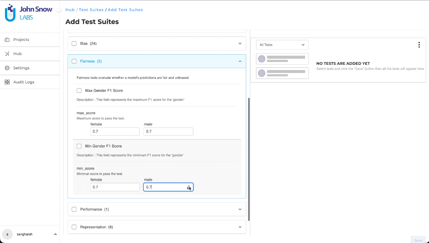Expand the Performance section chevron
Viewport: 429px width, 243px height.
pos(240,209)
